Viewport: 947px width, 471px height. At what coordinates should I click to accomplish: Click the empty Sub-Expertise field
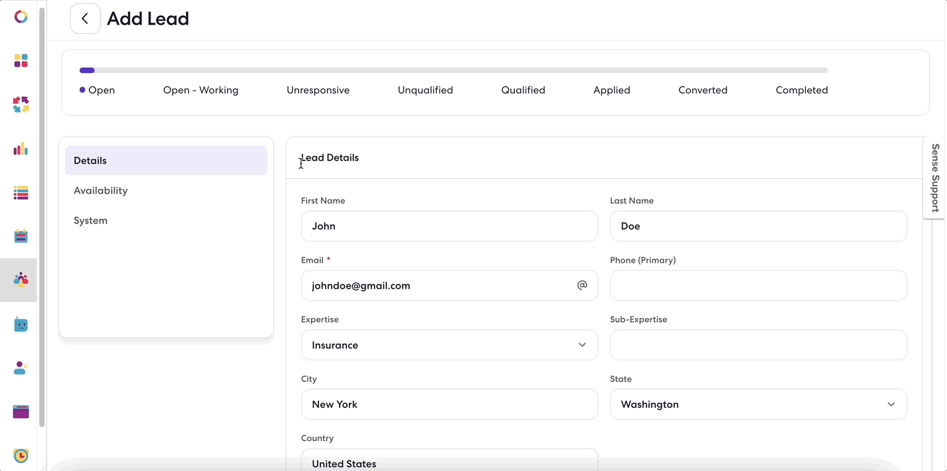tap(759, 345)
